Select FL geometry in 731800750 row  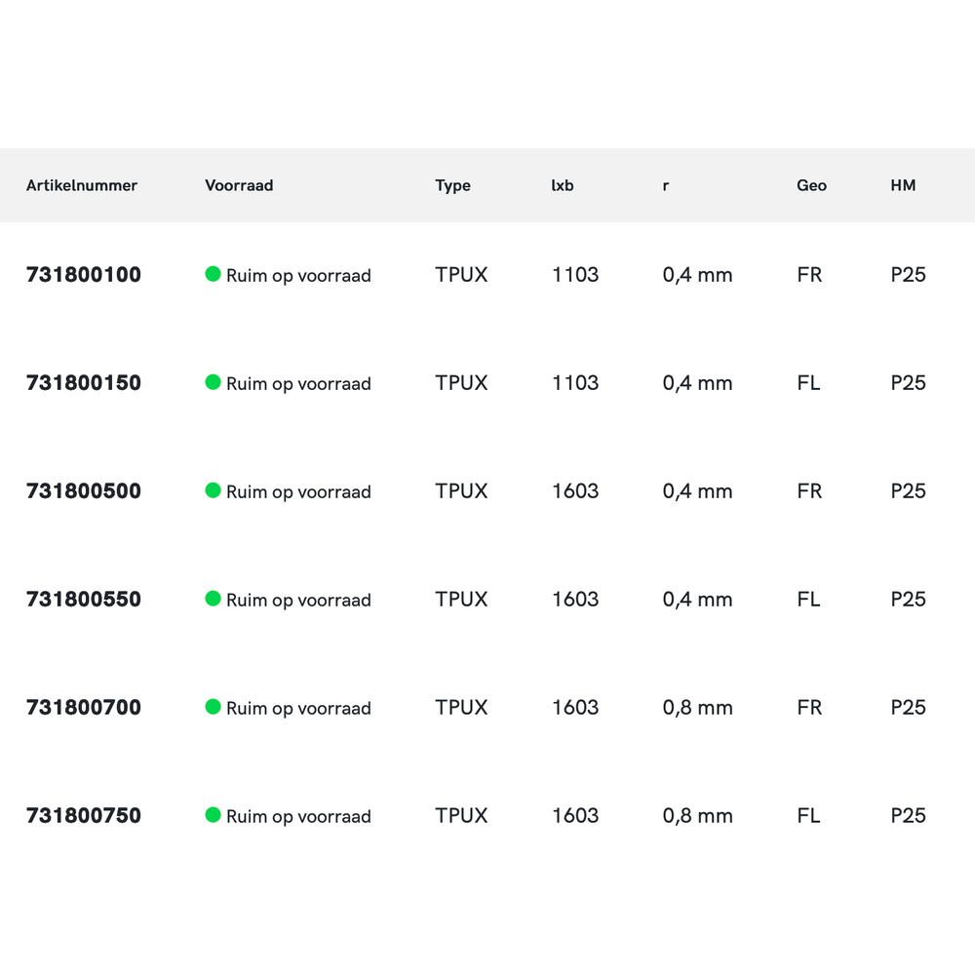coord(808,816)
